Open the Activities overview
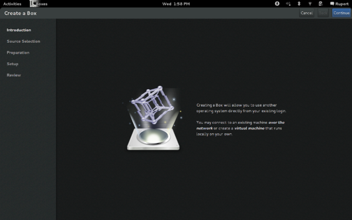This screenshot has height=220, width=352. tap(12, 4)
